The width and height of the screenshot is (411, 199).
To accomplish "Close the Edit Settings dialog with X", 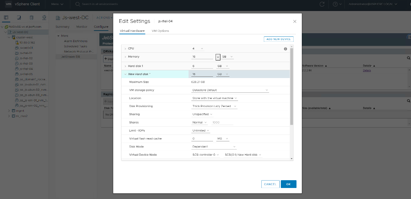I will pos(295,21).
